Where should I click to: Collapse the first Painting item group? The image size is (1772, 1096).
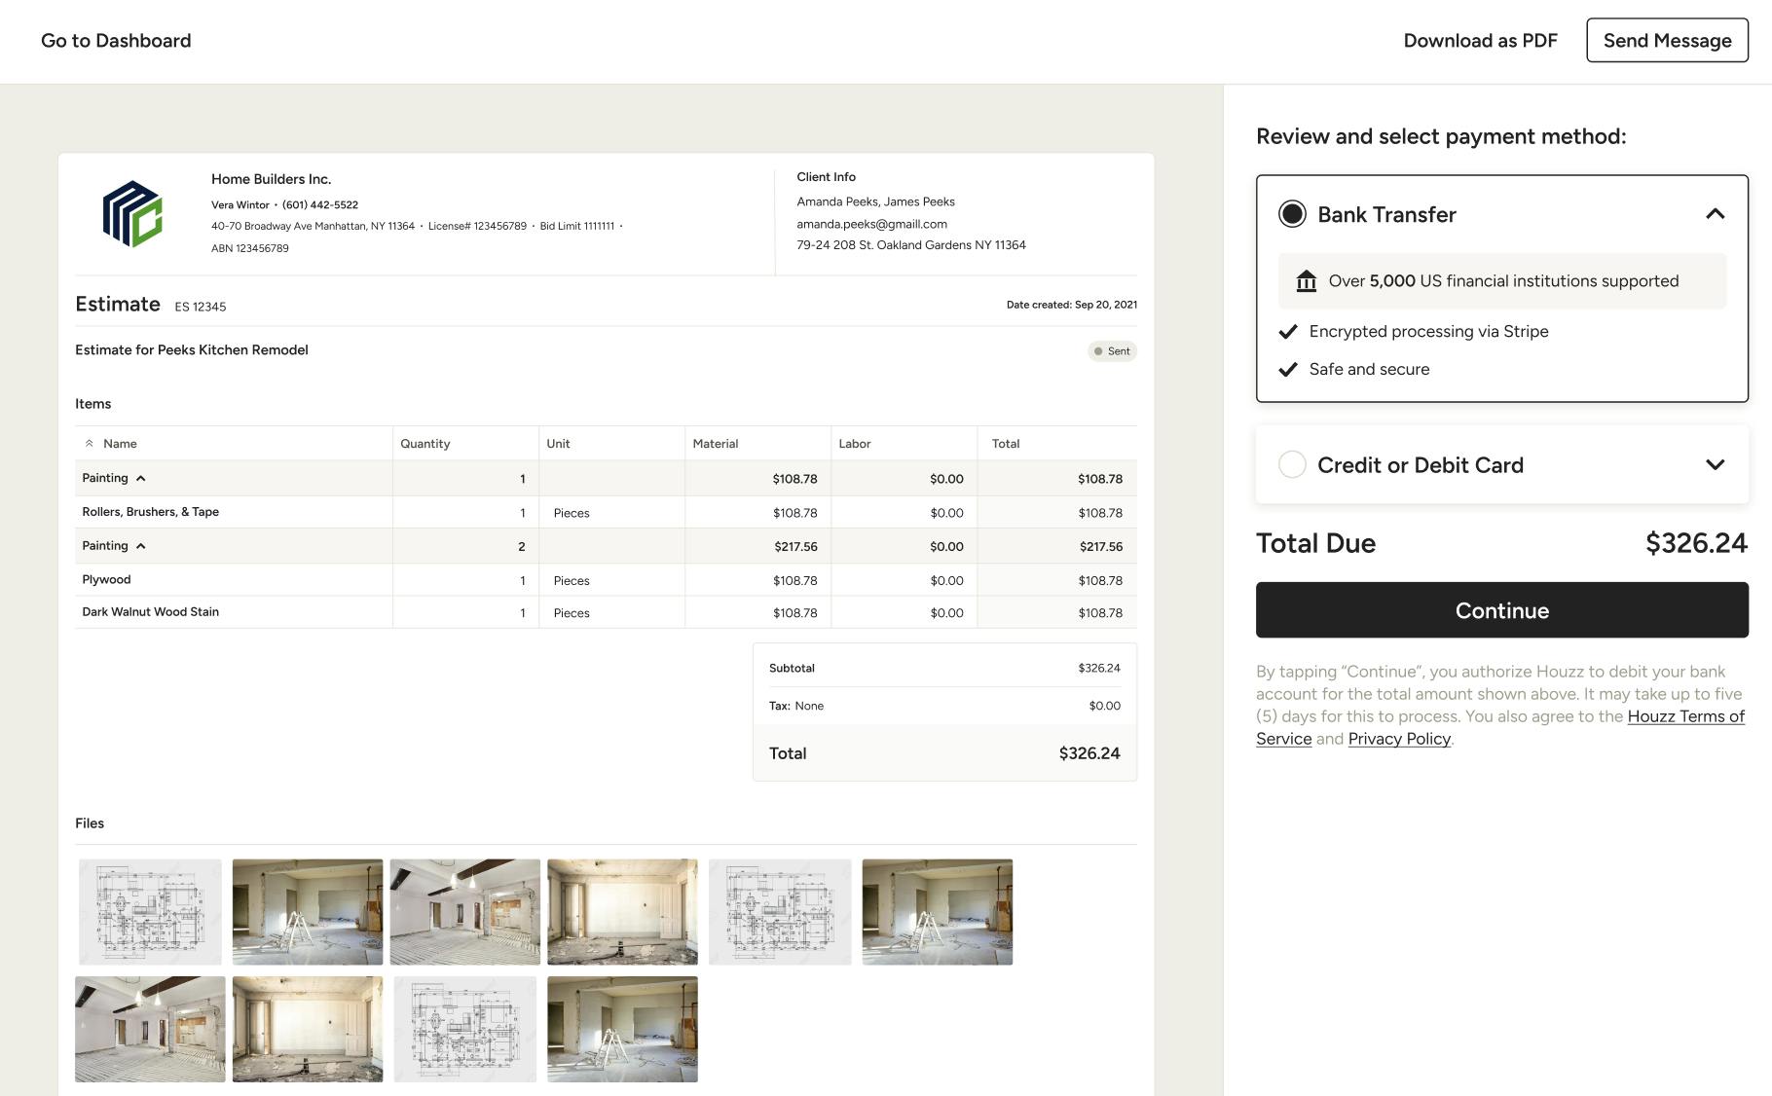[x=140, y=478]
